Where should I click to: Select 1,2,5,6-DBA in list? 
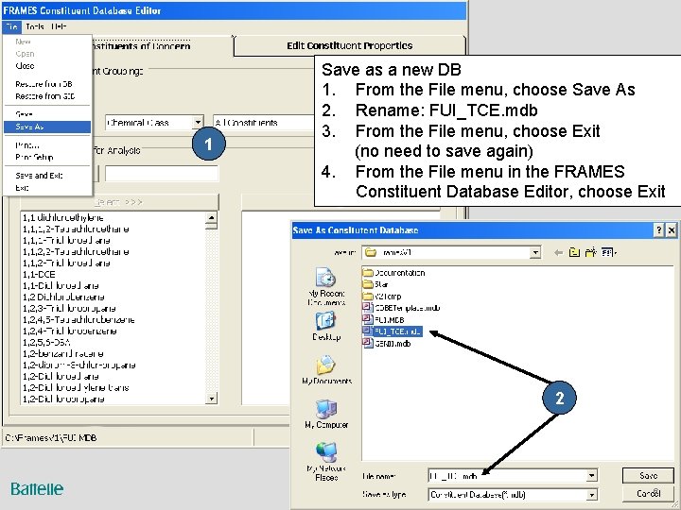pos(46,342)
